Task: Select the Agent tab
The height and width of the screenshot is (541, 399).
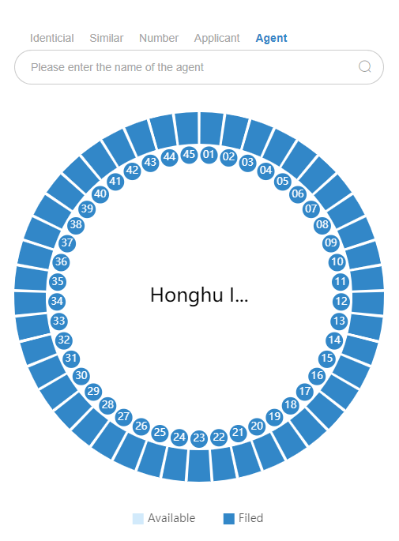Action: click(271, 38)
